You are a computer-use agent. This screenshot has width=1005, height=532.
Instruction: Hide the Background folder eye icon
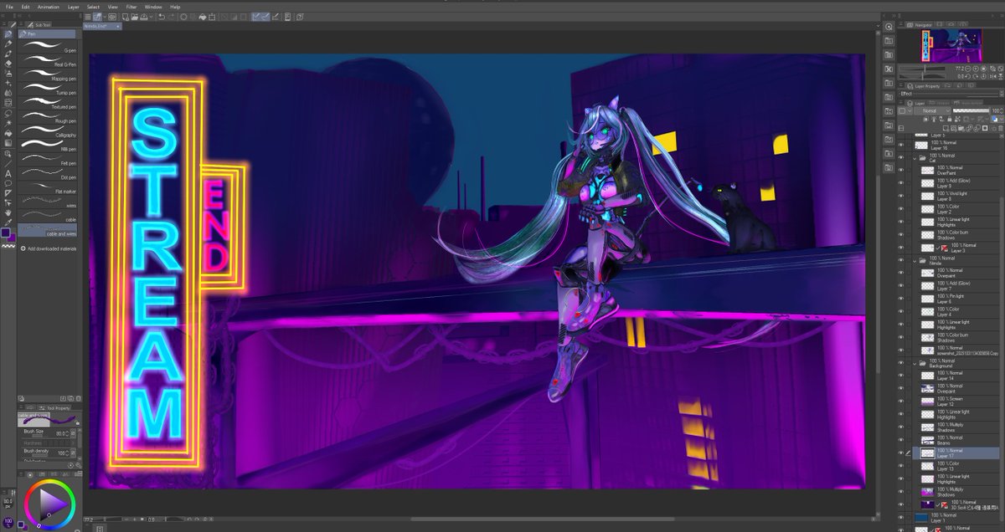tap(901, 363)
